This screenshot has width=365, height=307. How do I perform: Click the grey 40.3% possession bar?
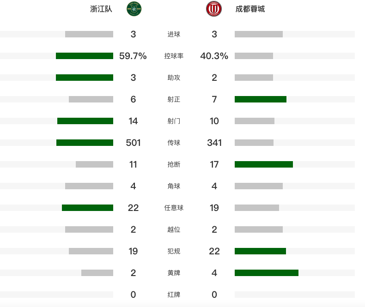pos(254,56)
